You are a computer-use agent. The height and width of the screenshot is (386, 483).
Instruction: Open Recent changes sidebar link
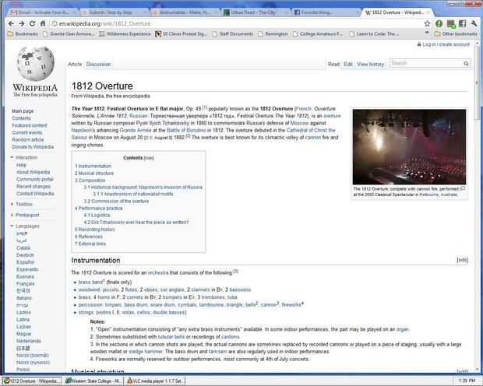coord(33,186)
